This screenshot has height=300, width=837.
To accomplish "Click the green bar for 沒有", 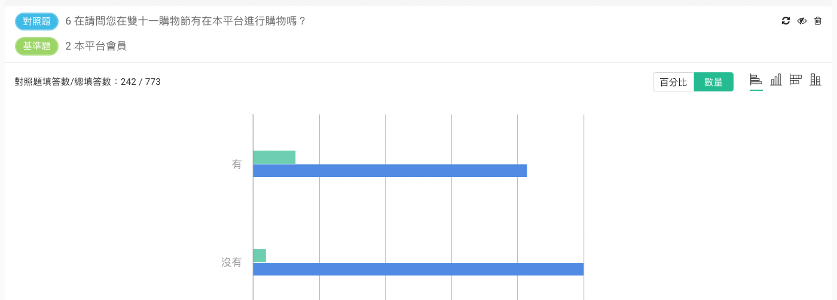I will click(x=259, y=256).
